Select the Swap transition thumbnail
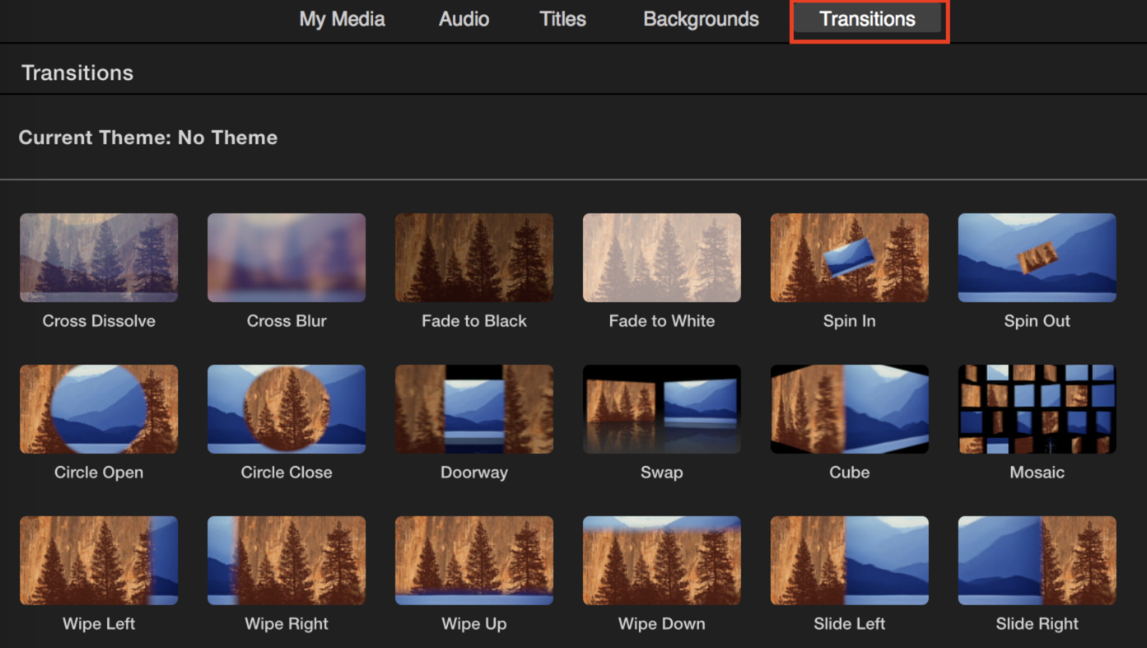 [x=662, y=409]
